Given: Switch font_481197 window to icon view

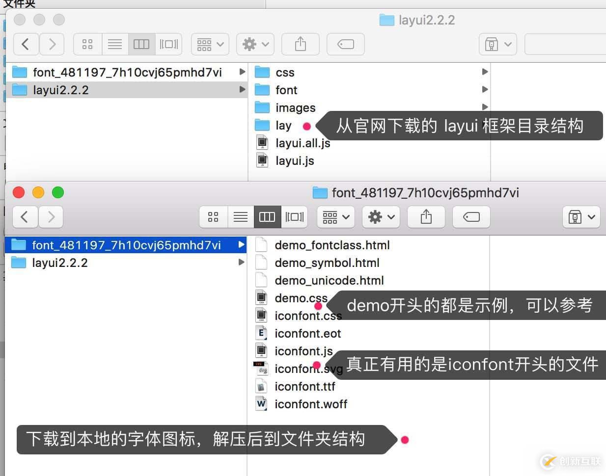Looking at the screenshot, I should 213,217.
